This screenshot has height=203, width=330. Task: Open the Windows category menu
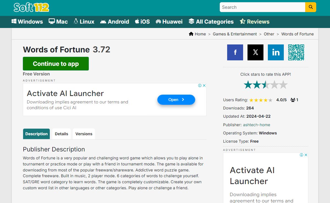pyautogui.click(x=27, y=22)
